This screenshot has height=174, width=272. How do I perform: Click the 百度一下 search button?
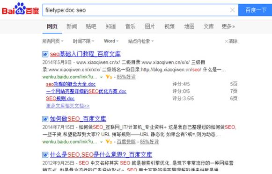(x=255, y=10)
